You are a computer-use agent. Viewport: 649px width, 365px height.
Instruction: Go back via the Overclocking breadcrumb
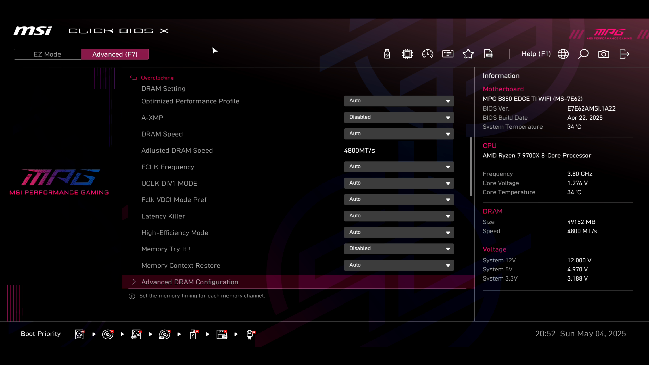click(x=157, y=78)
